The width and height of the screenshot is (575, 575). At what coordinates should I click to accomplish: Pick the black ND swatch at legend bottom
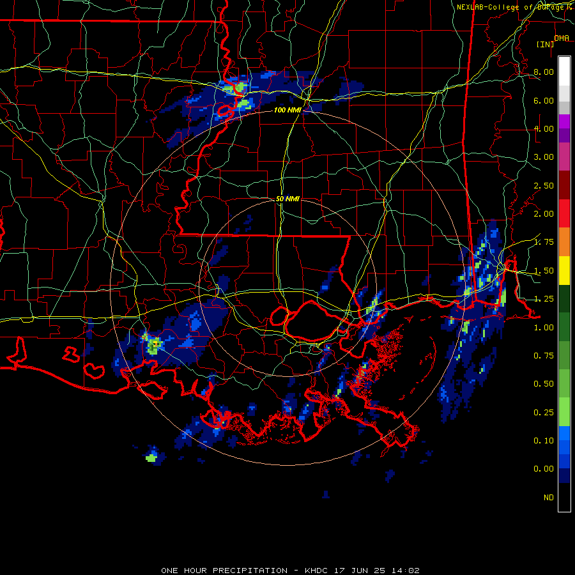click(x=564, y=497)
